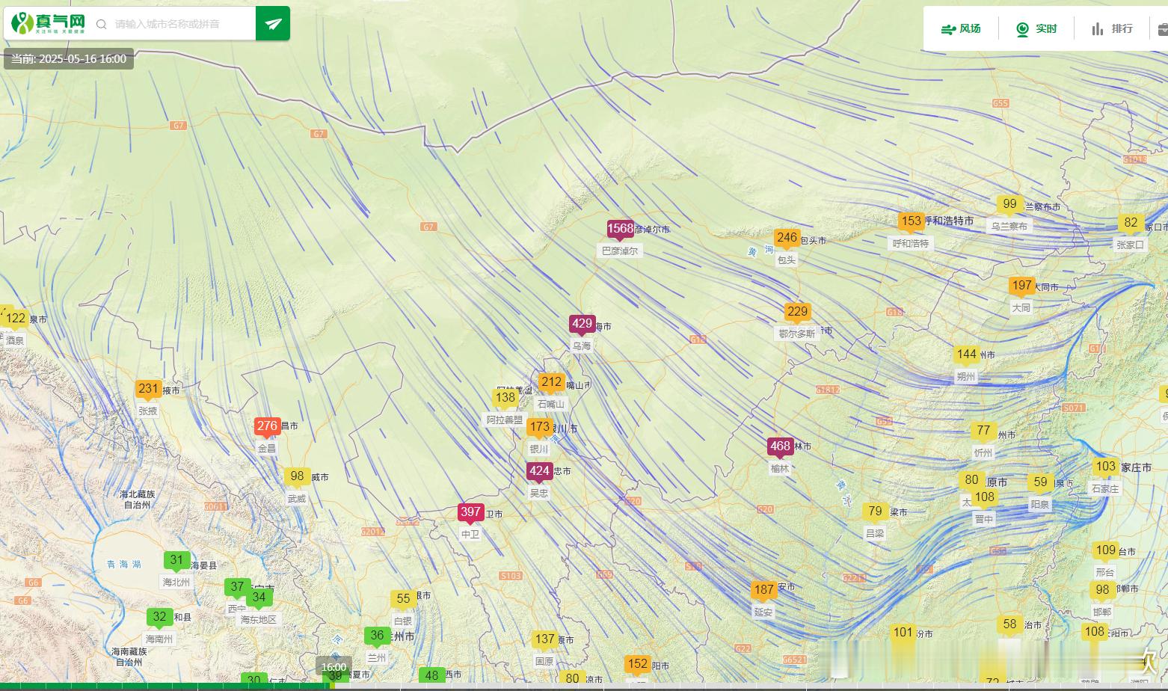Viewport: 1168px width, 691px height.
Task: Click the 延安 city name label
Action: click(x=763, y=612)
